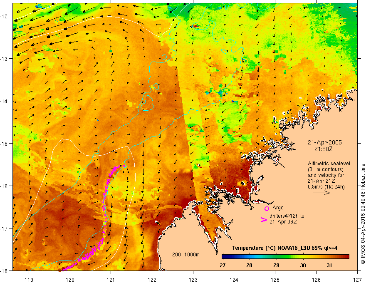Image resolution: width=366 pixels, height=283 pixels.
Task: Click the Temperature NOAA15_L3U colorbar title
Action: pos(284,248)
